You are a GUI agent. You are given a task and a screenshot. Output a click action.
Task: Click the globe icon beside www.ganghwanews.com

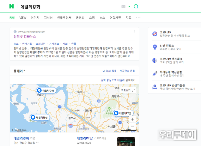tap(15, 31)
